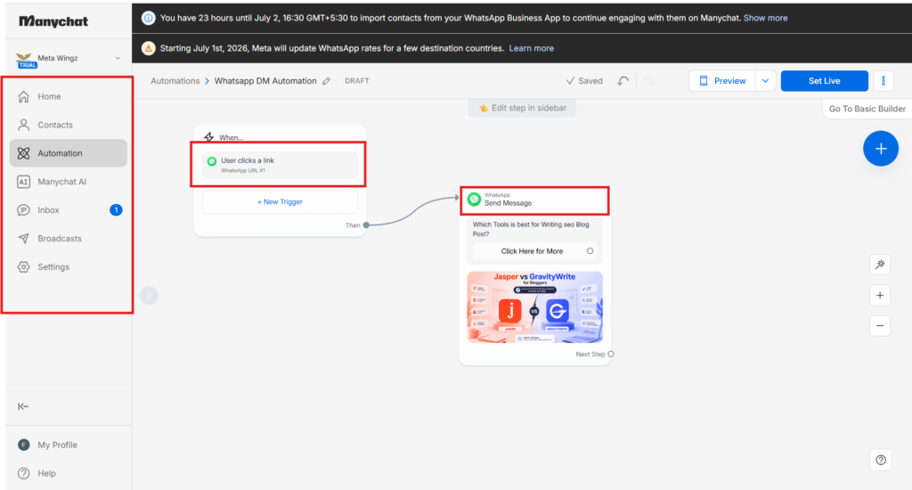Click the Inbox unread badge
912x490 pixels.
[x=116, y=210]
